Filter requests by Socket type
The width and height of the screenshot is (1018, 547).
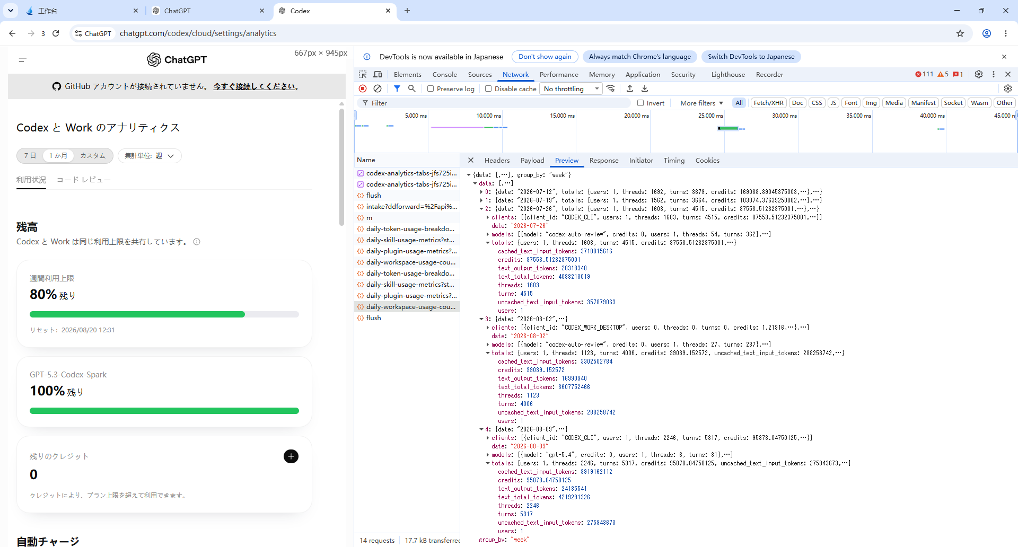pos(953,103)
